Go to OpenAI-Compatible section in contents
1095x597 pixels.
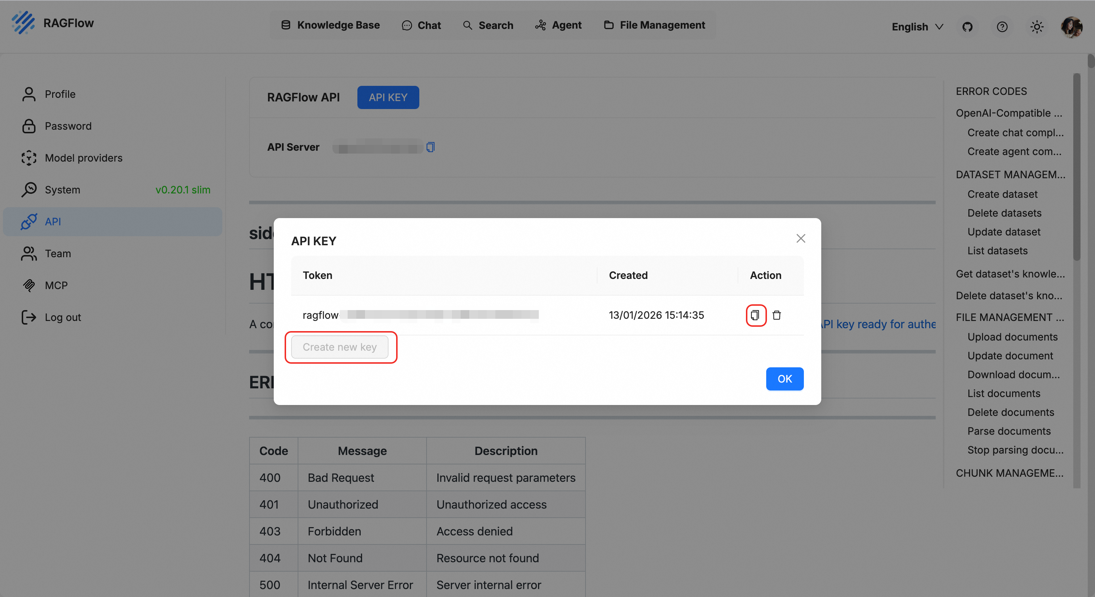(1009, 113)
